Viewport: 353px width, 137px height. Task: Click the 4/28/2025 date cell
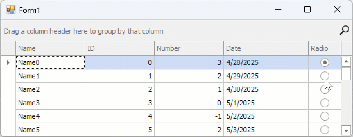(x=266, y=62)
